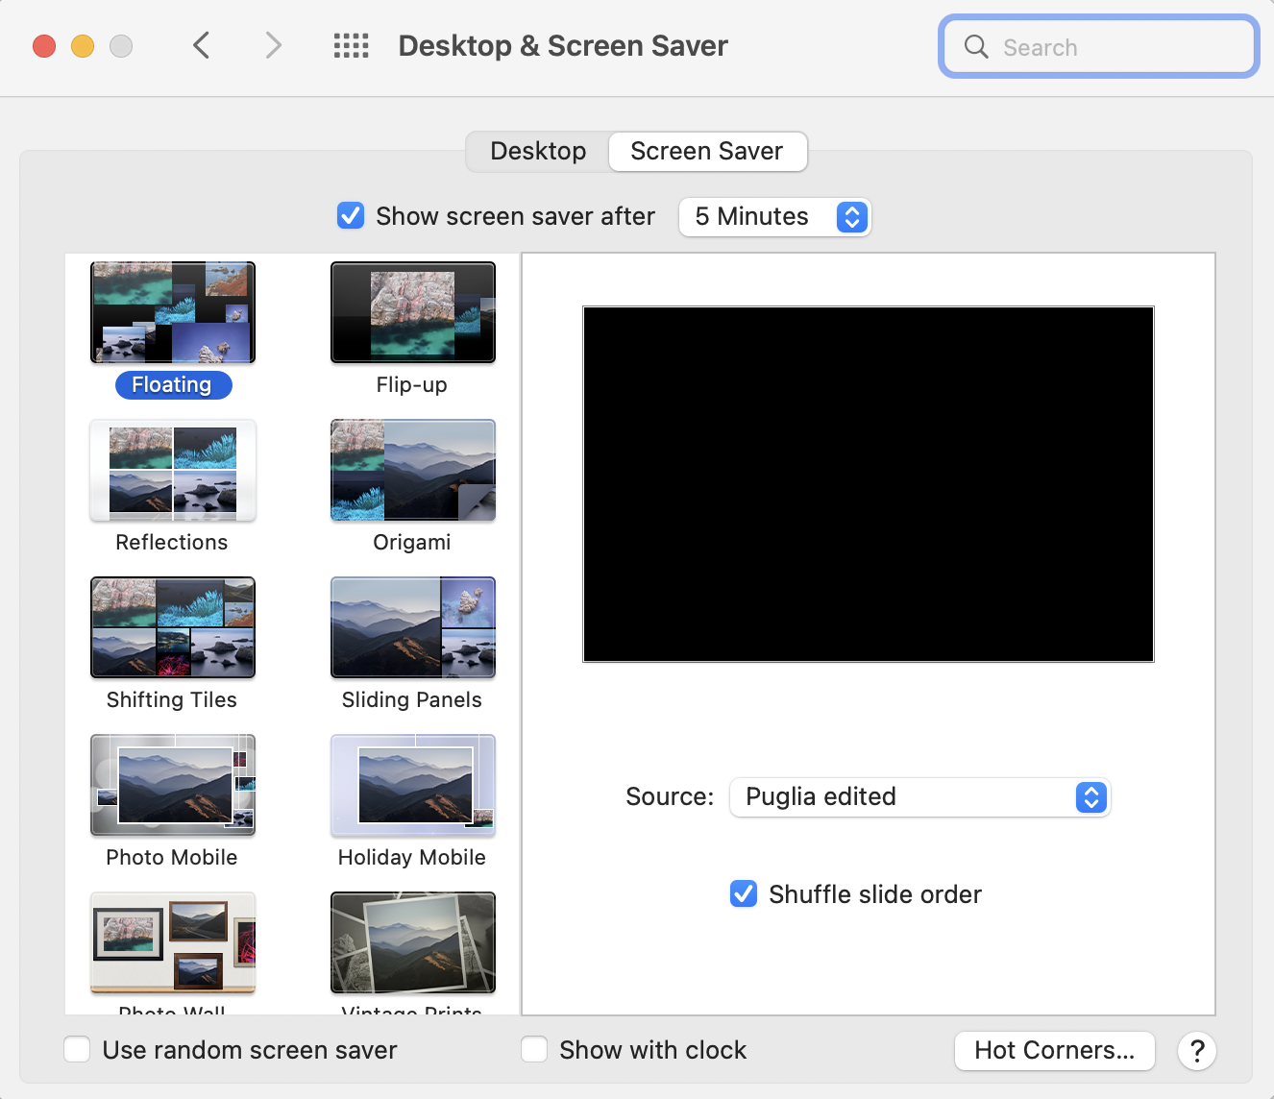This screenshot has width=1274, height=1099.
Task: Choose the Vintage Prints screen saver thumbnail
Action: point(413,942)
